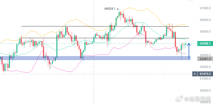213x104 pixels.
Task: Select the blue upward arrow drawing
Action: (x=189, y=51)
